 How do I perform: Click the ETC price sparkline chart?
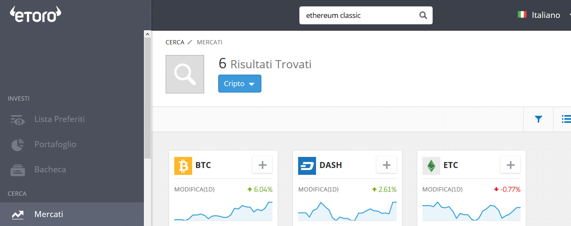tap(471, 211)
